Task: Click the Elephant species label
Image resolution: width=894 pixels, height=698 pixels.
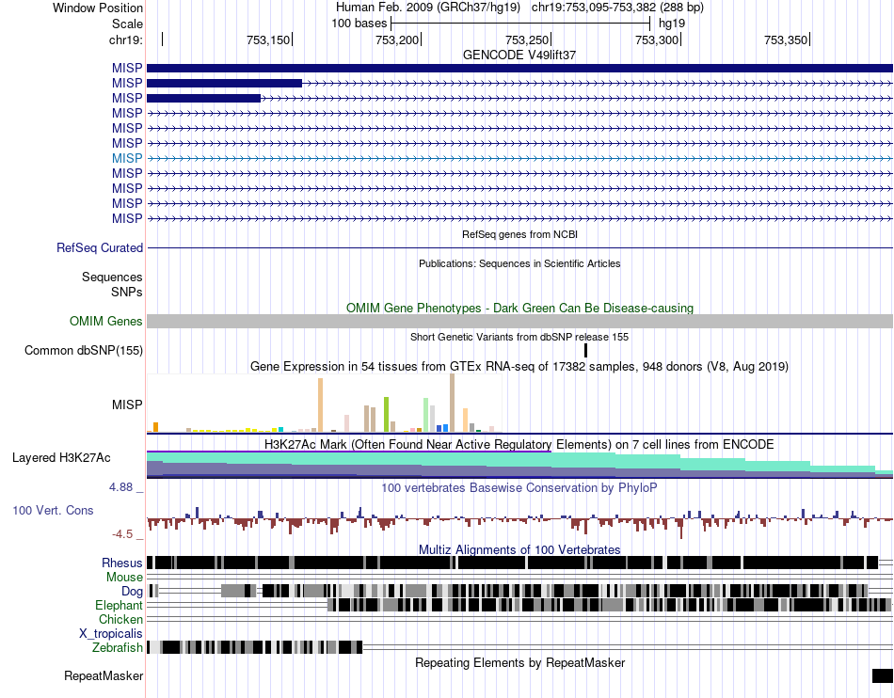Action: click(119, 605)
